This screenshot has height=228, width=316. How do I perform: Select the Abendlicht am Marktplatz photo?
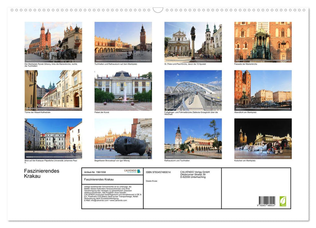pyautogui.click(x=262, y=90)
